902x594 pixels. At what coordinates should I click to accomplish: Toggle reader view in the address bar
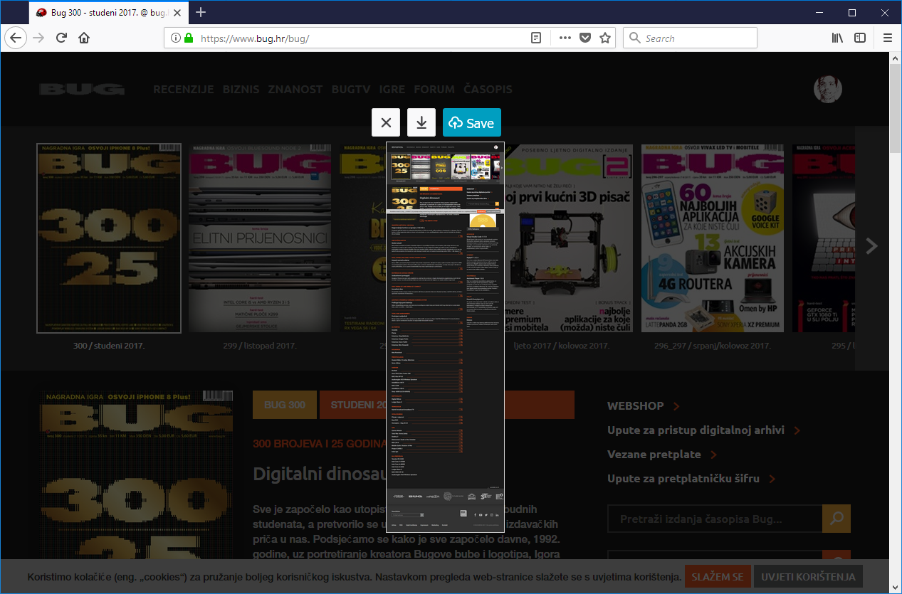pyautogui.click(x=536, y=38)
